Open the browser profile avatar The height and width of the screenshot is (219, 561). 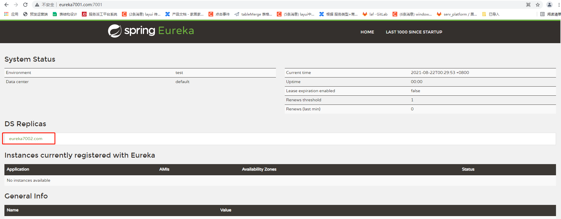pos(550,5)
